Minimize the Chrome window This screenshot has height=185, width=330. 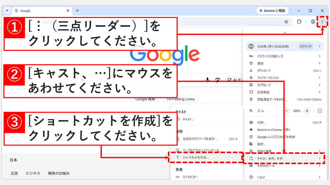tap(299, 11)
